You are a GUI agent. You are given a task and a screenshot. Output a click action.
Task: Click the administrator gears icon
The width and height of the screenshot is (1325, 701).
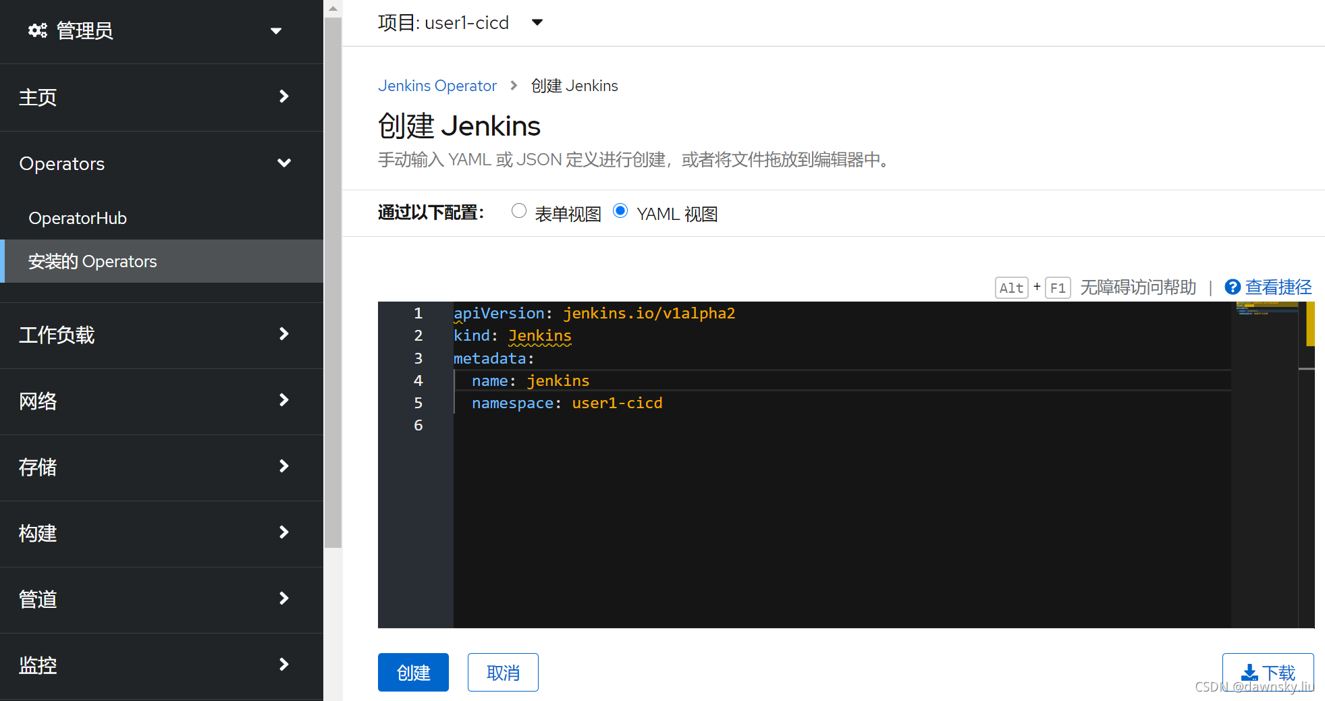click(37, 30)
